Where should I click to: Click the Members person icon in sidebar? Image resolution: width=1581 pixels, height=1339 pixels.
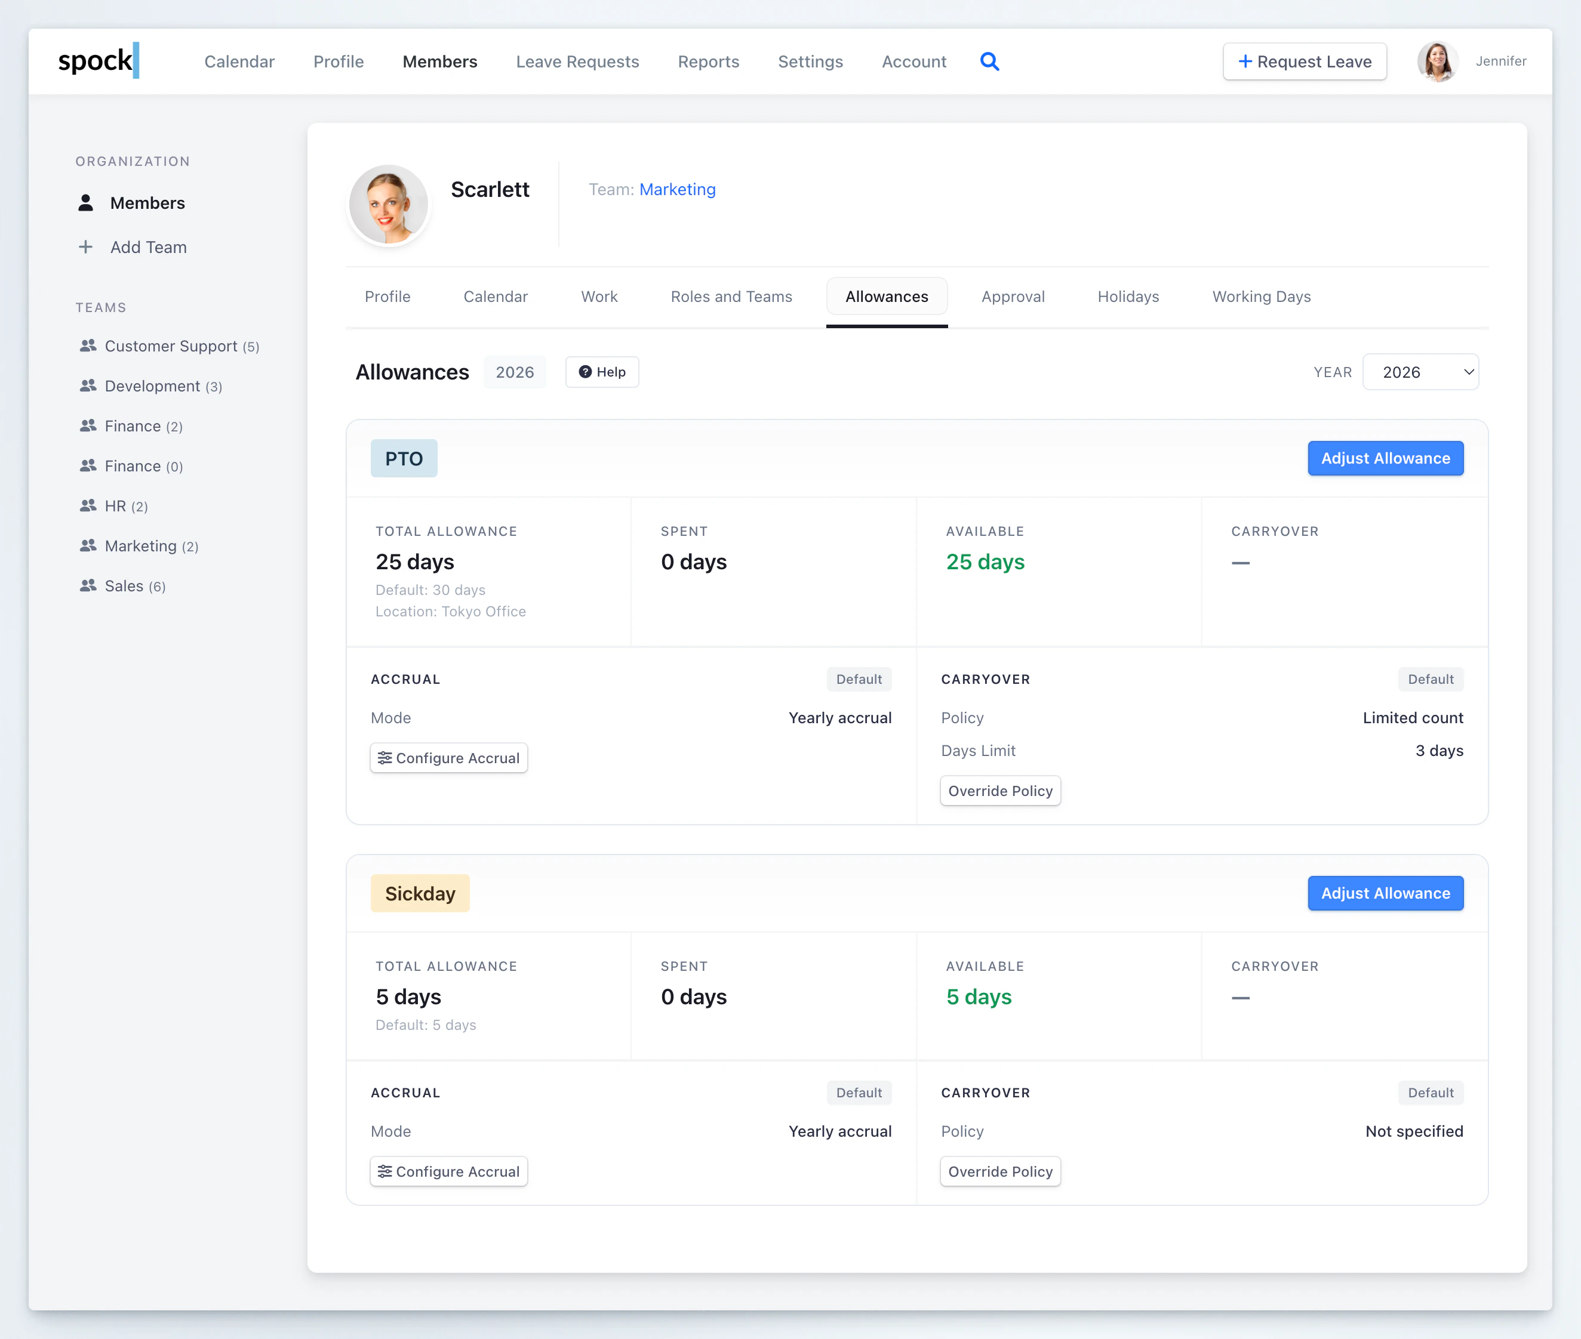coord(86,203)
